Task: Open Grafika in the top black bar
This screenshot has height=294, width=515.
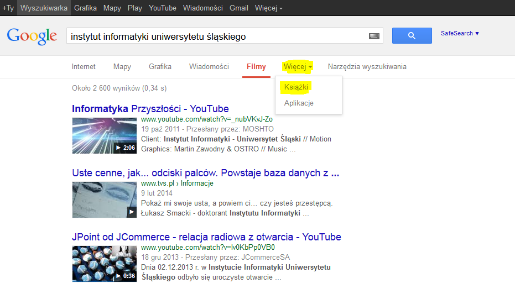Action: coord(85,8)
